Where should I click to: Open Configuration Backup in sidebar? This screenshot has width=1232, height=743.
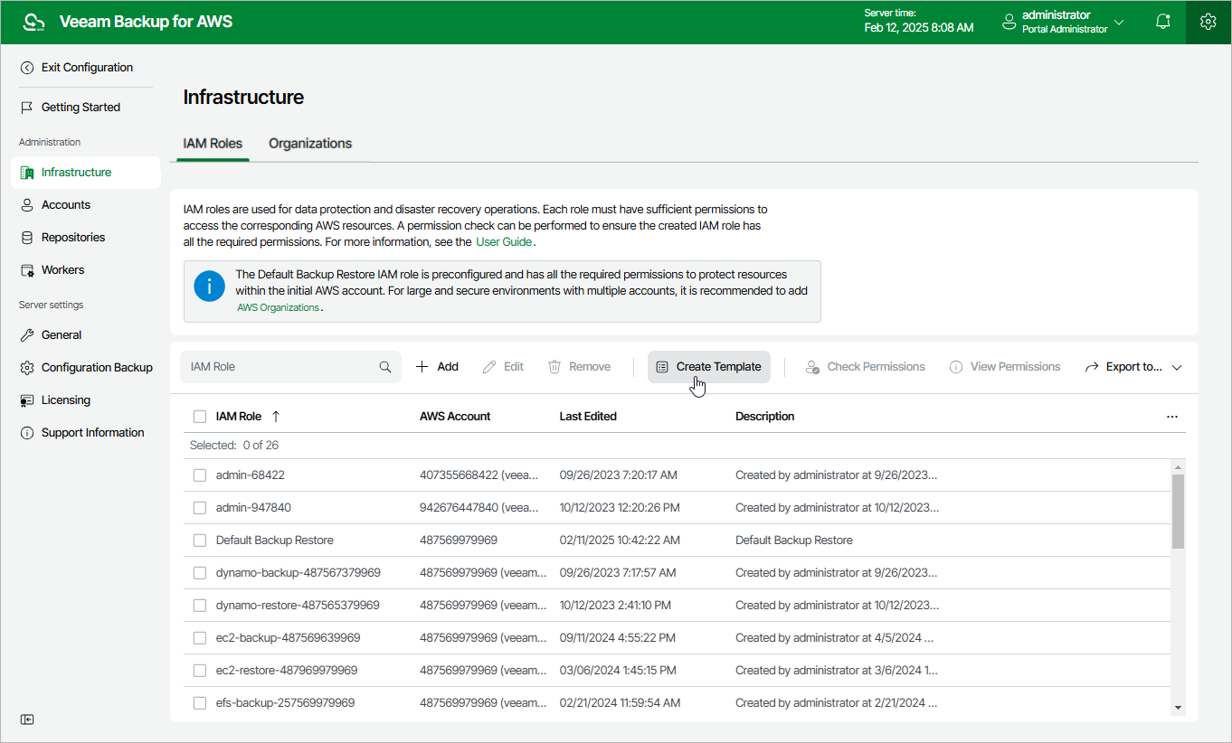(97, 368)
